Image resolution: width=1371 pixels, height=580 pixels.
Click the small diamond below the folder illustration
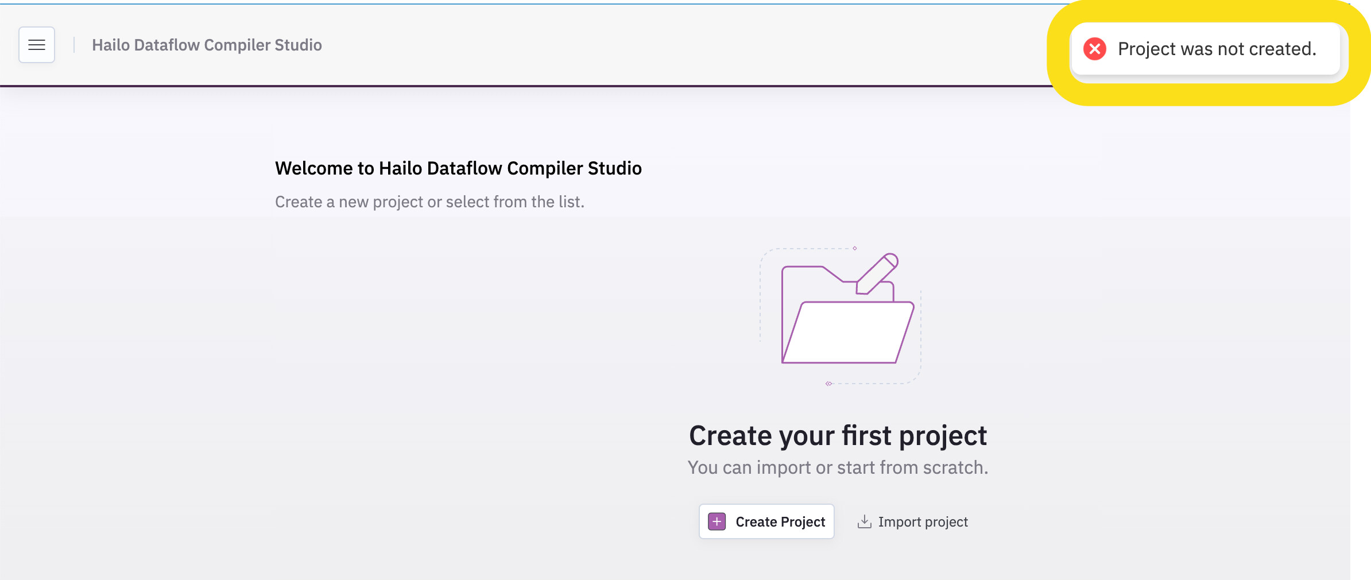tap(828, 384)
